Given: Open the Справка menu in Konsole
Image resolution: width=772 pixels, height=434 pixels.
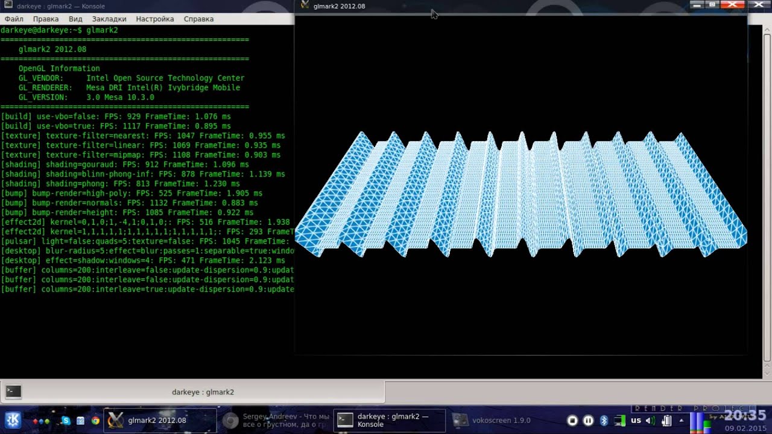Looking at the screenshot, I should coord(198,19).
